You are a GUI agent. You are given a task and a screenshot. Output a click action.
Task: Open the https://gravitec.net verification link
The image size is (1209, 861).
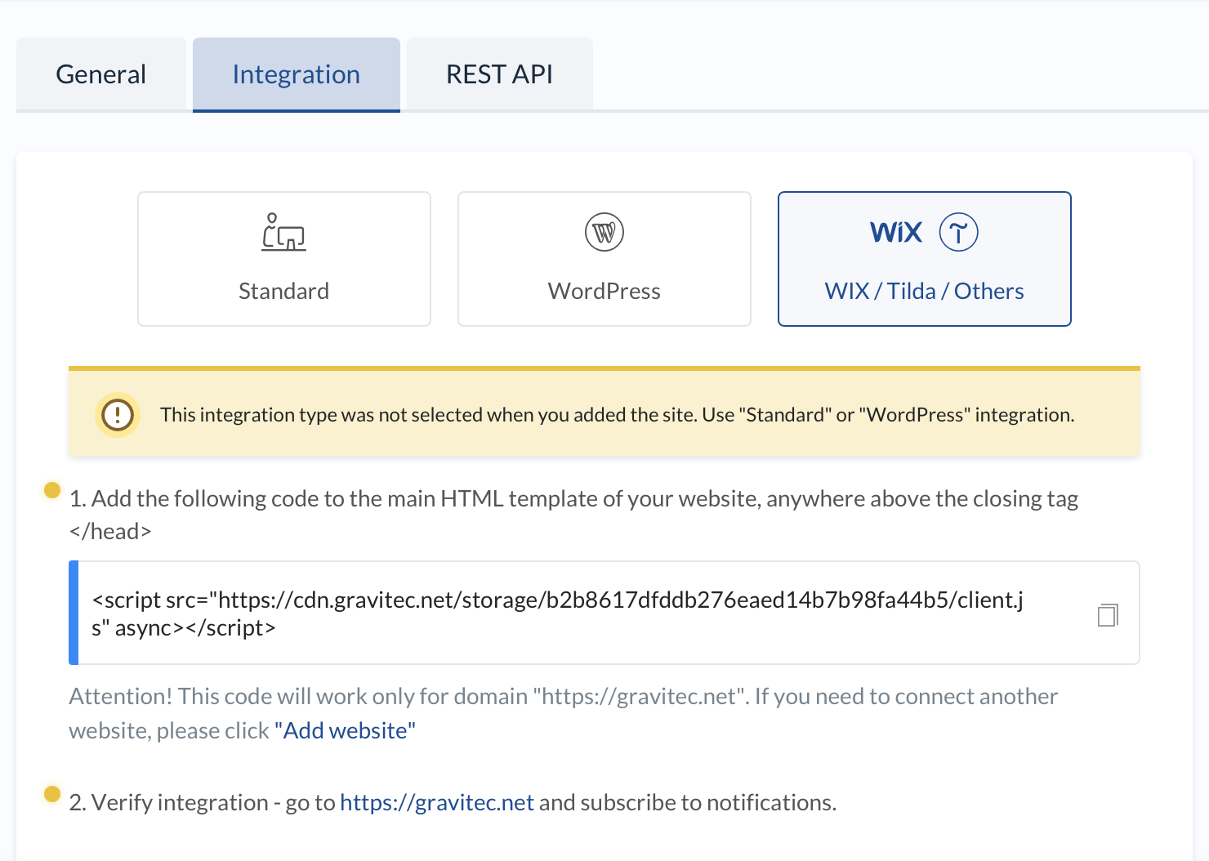(x=437, y=802)
